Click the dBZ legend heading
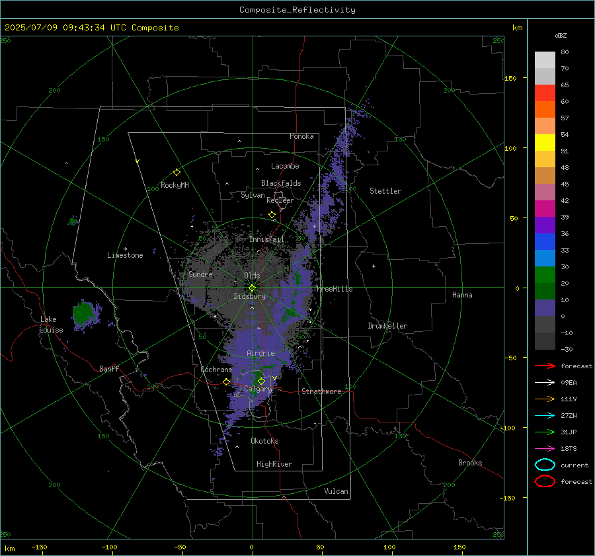The image size is (595, 556). tap(561, 36)
